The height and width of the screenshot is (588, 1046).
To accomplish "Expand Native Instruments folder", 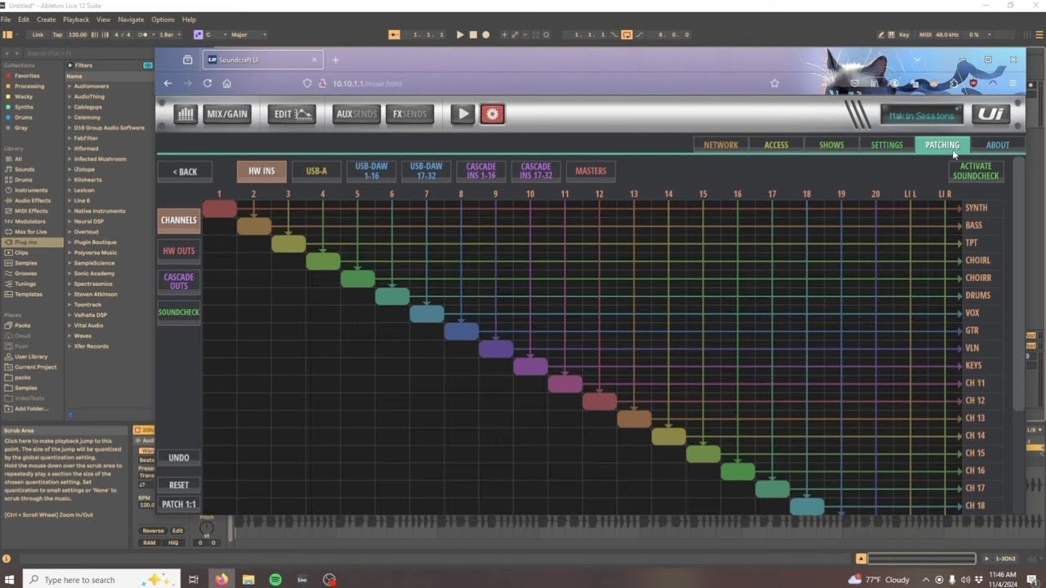I will [70, 211].
